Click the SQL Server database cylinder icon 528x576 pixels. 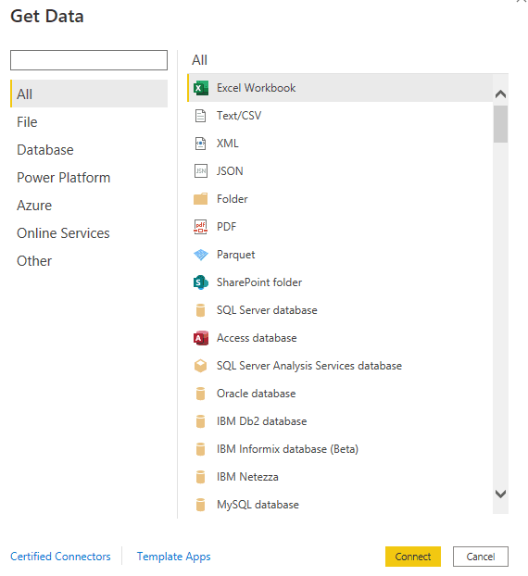click(x=201, y=310)
